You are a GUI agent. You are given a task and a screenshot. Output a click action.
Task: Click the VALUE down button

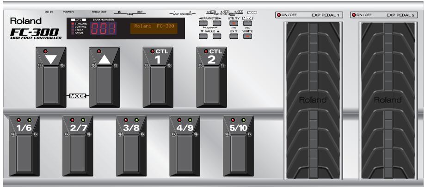[x=203, y=36]
